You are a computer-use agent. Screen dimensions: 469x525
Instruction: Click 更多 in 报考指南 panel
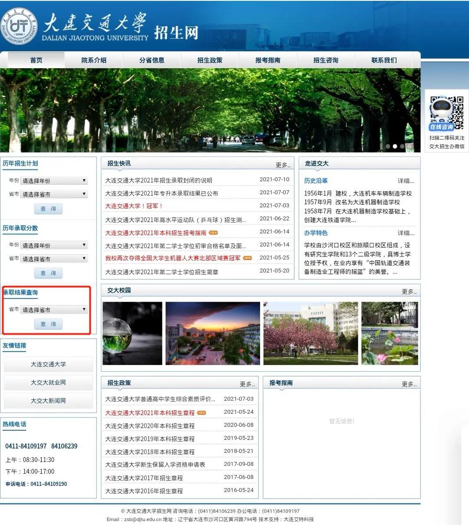pyautogui.click(x=409, y=384)
